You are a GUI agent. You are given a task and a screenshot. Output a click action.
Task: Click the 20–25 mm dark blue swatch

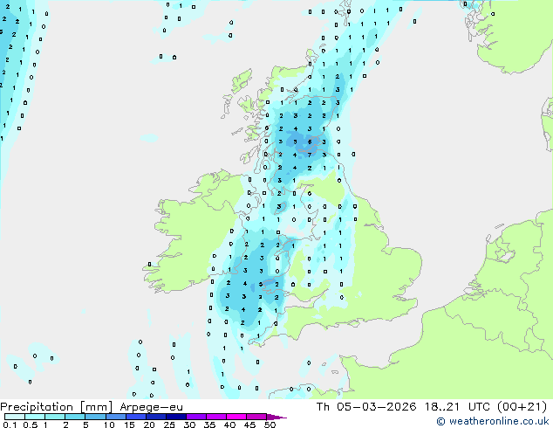pos(155,417)
